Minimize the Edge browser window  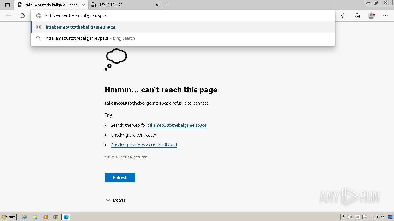[368, 3]
